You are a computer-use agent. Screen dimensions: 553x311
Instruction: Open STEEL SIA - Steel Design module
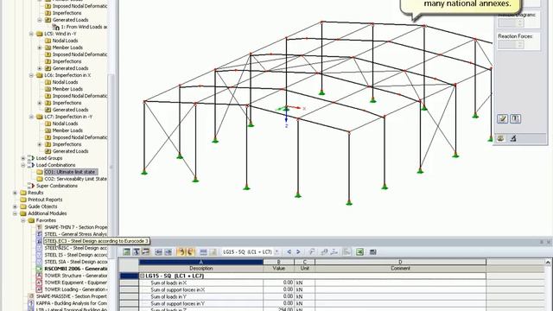point(76,262)
